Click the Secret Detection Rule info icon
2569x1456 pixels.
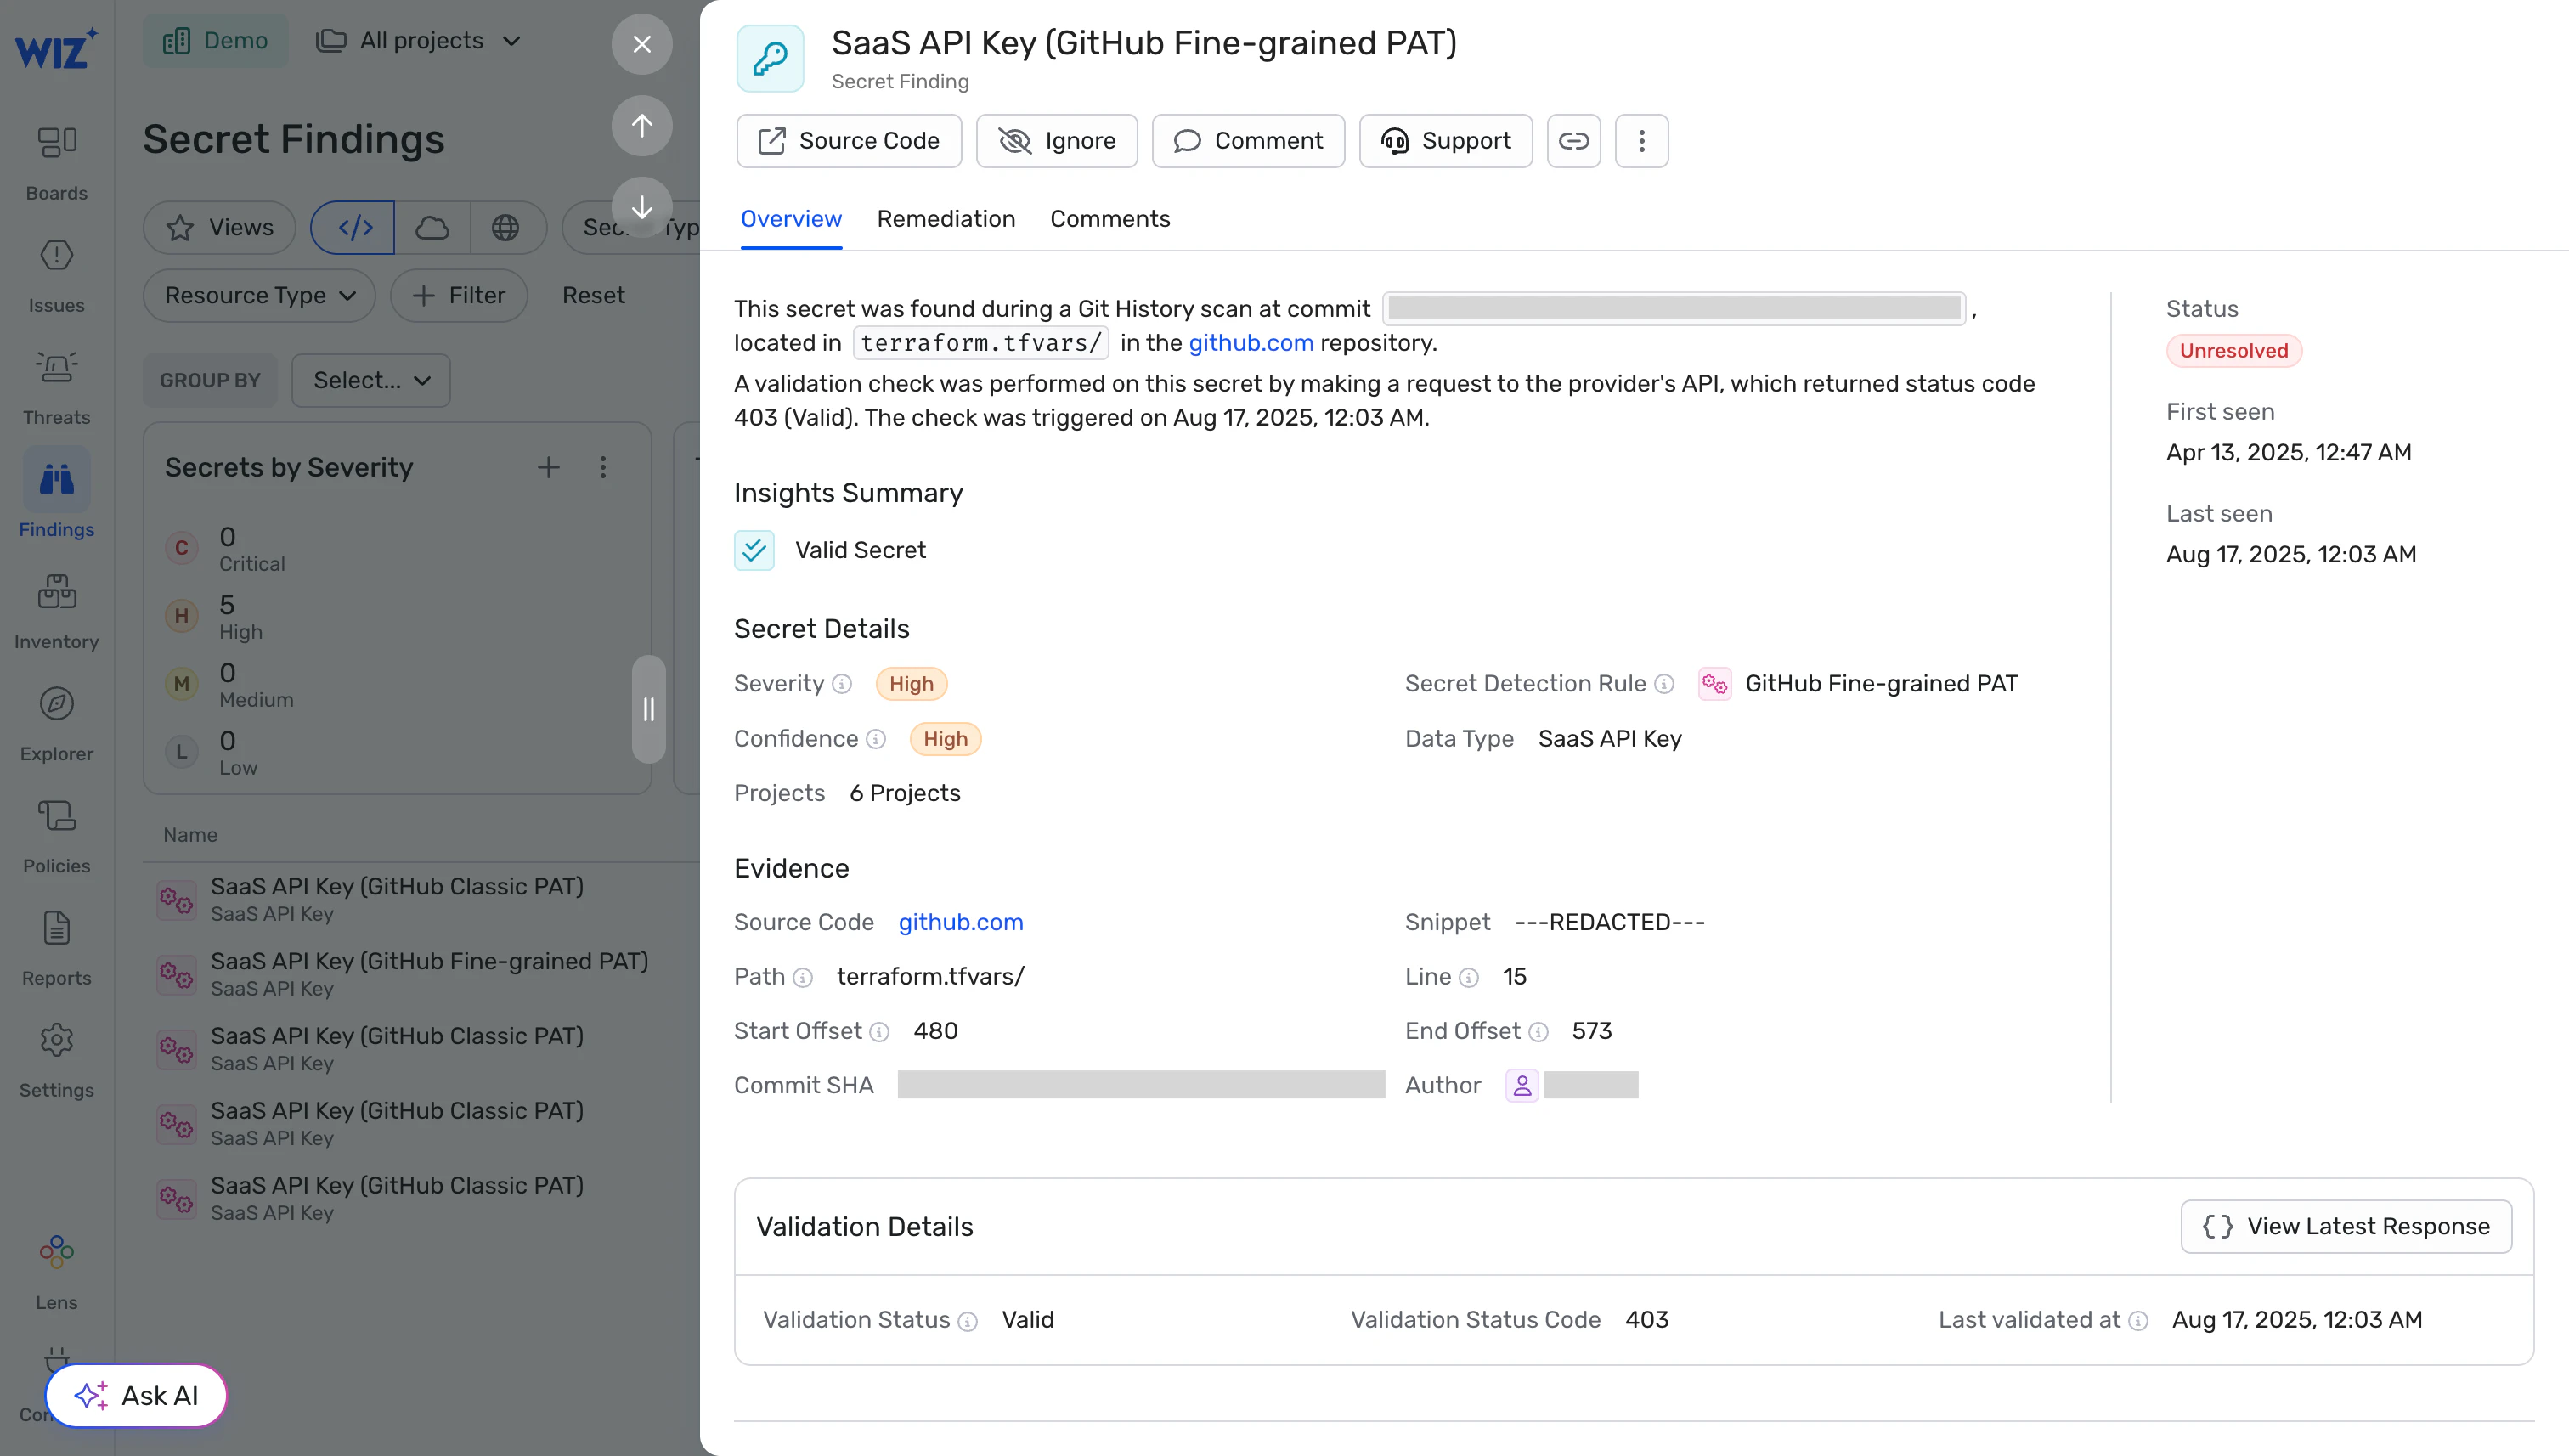point(1664,684)
